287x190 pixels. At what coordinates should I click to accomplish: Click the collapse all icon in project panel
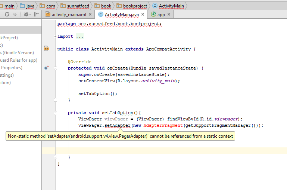[x=15, y=14]
